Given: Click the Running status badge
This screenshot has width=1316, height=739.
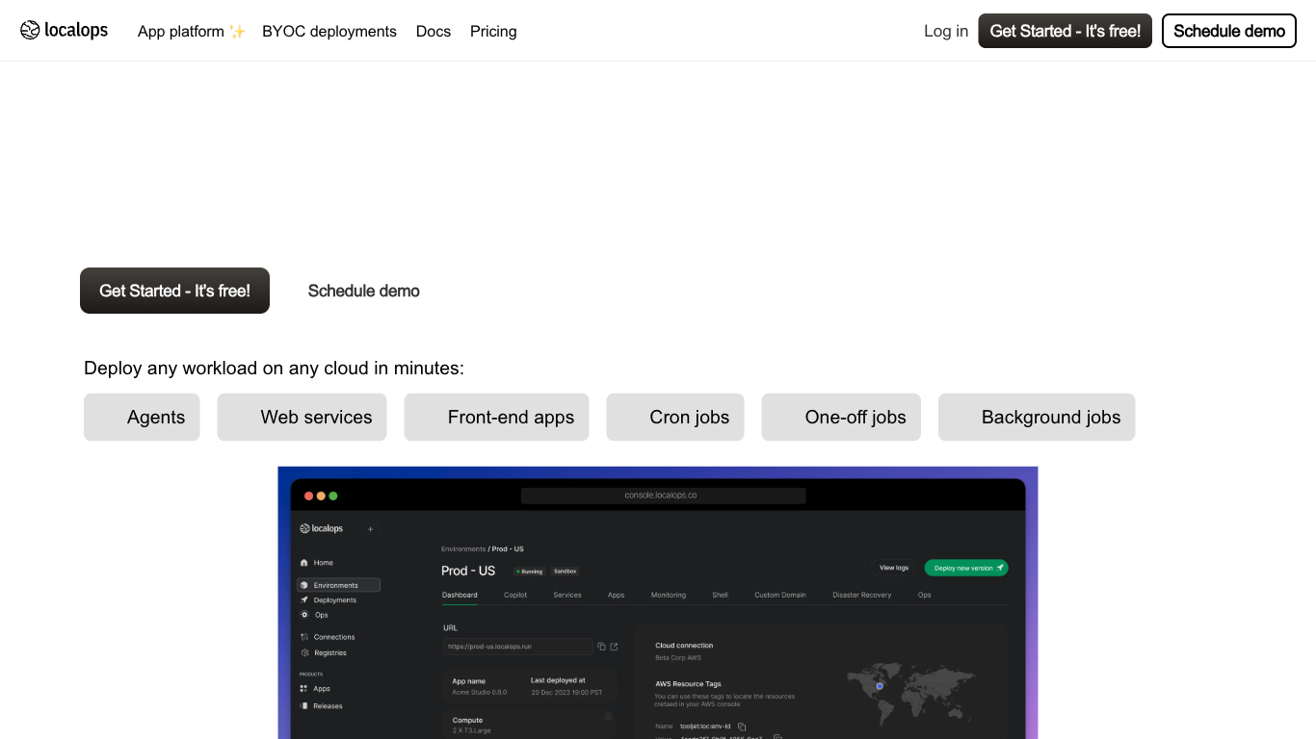Looking at the screenshot, I should coord(529,572).
